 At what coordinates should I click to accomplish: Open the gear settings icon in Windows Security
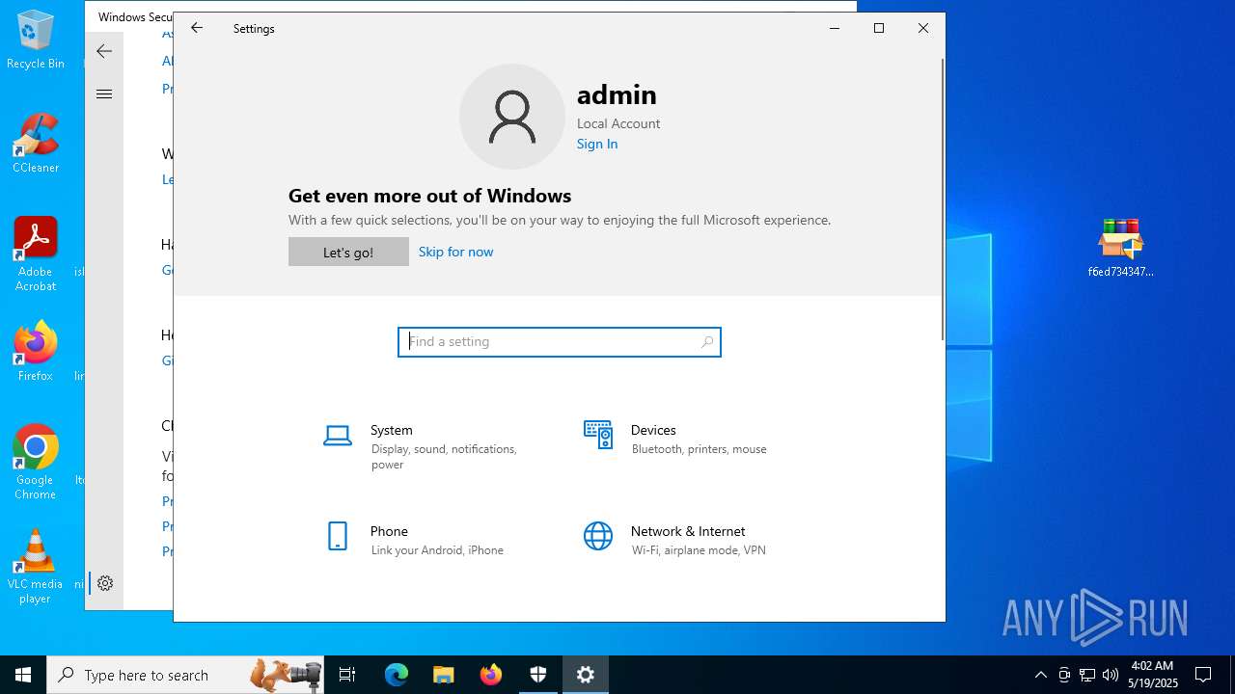coord(105,583)
